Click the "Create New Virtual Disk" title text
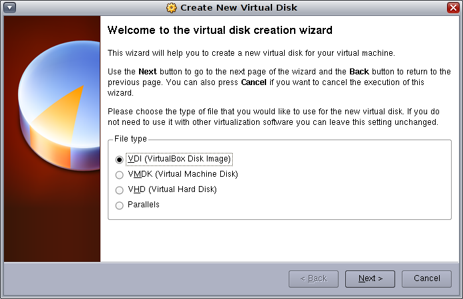This screenshot has width=463, height=299. point(239,8)
